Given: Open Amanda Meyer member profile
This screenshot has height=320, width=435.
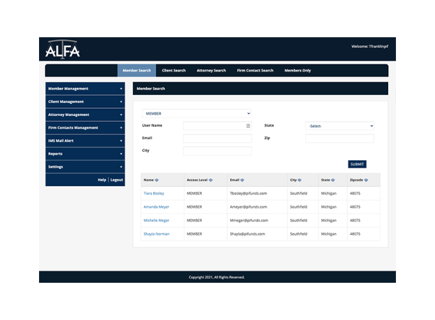Looking at the screenshot, I should [156, 207].
